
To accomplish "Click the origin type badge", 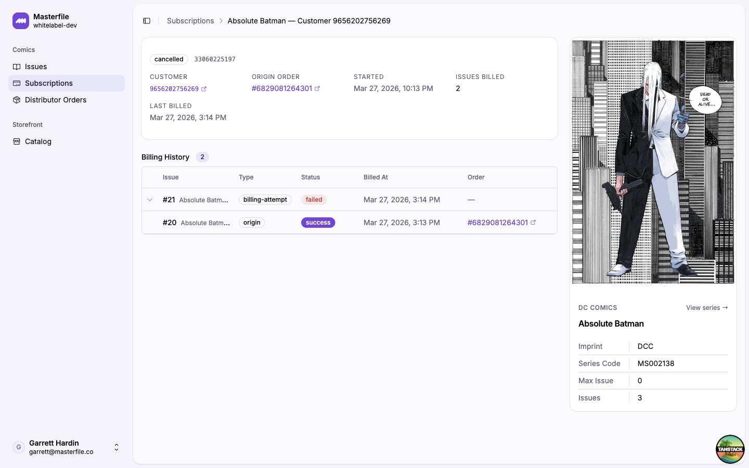I will point(252,223).
